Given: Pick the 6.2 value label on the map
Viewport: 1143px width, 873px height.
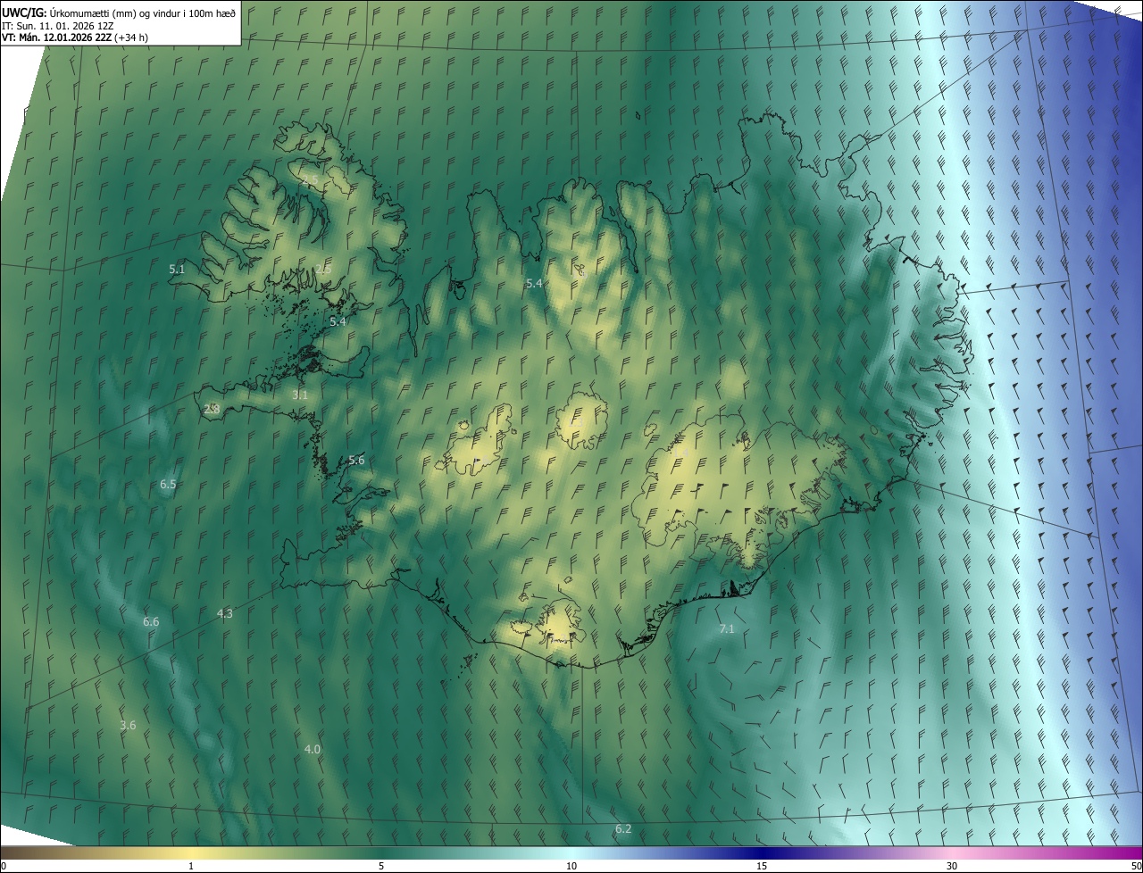Looking at the screenshot, I should [x=623, y=829].
